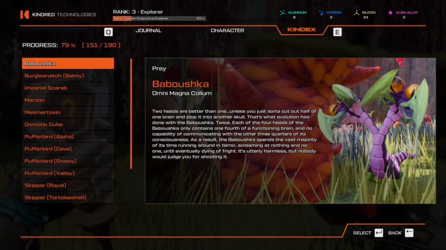
Task: Switch to the Journal tab
Action: [148, 31]
